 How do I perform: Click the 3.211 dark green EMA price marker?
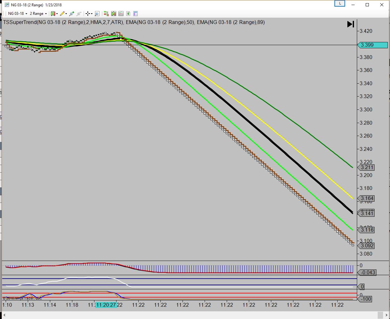pyautogui.click(x=366, y=168)
